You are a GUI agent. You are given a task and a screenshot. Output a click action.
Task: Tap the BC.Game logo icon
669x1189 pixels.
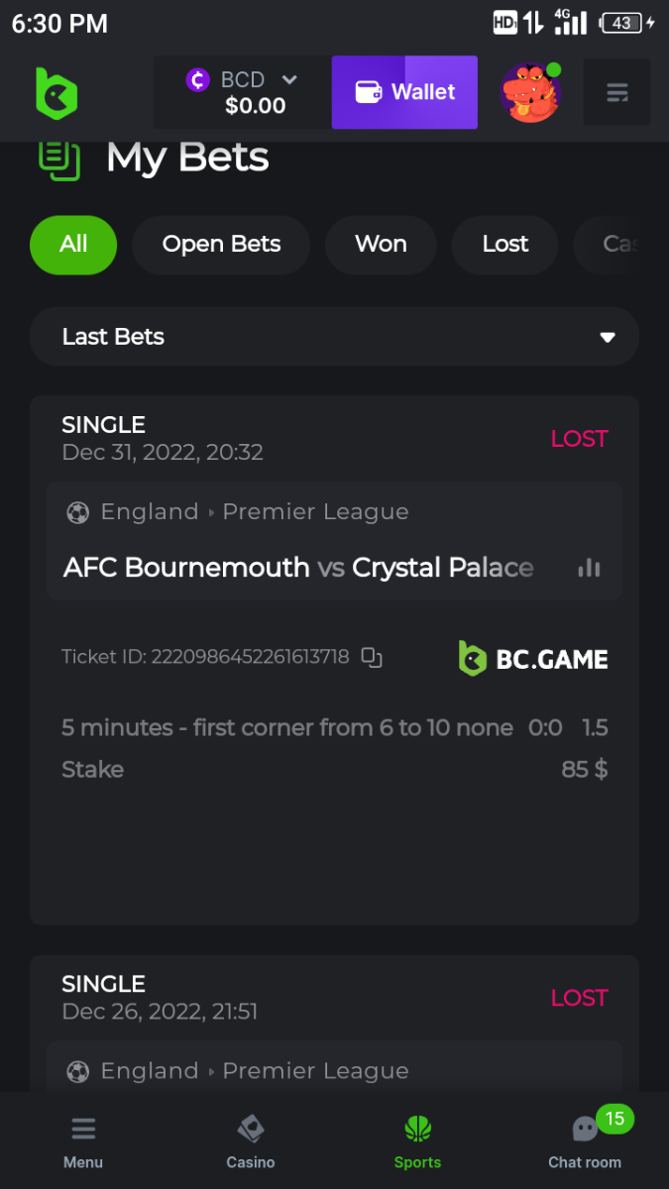pos(56,93)
